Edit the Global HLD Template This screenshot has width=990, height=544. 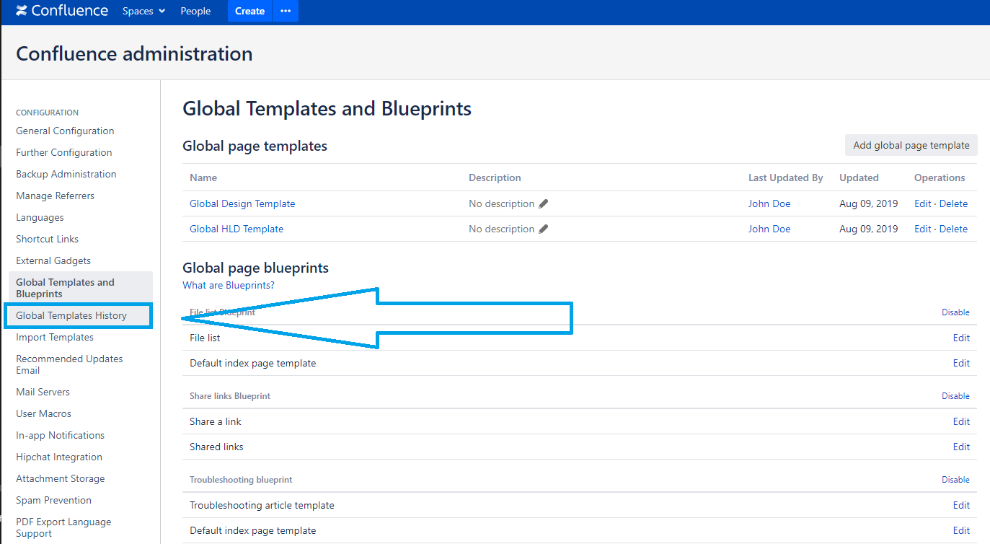(923, 229)
